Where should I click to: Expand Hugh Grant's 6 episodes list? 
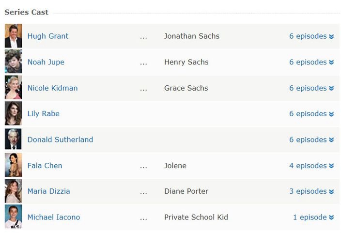(311, 36)
